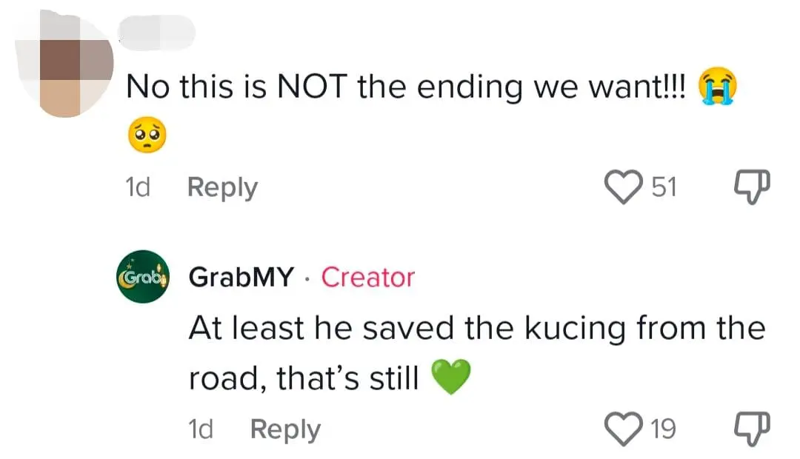800x459 pixels.
Task: Tap the green heart emoji
Action: [450, 379]
